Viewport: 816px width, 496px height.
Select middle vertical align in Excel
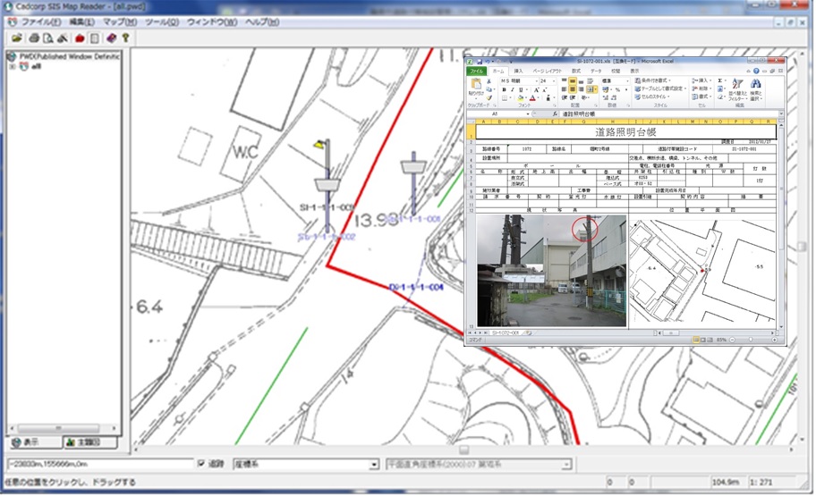tap(573, 81)
